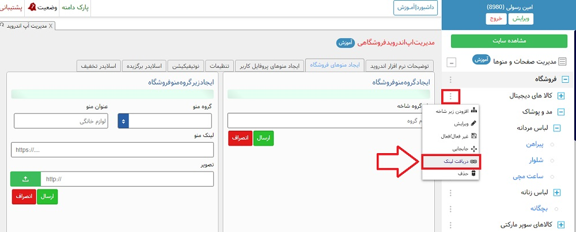Click the page list icon beside مدیریت صفحات و منوها
Viewport: 576px width, 232px height.
click(562, 62)
